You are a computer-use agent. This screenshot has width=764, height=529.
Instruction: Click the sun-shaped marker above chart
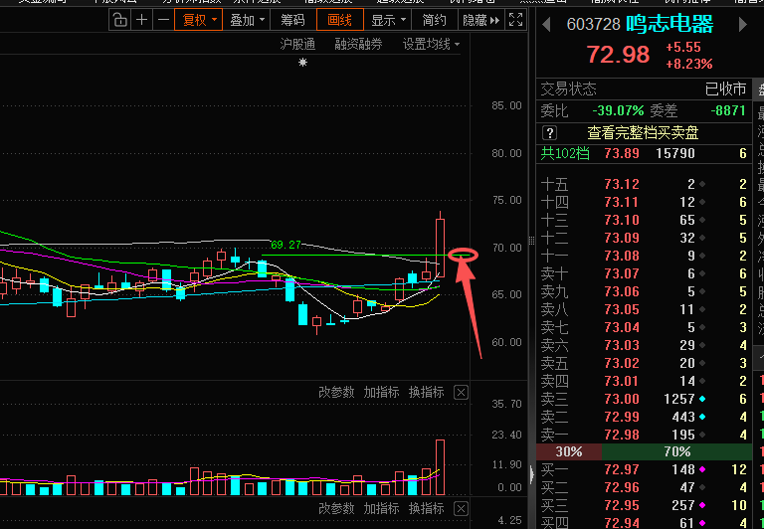point(303,63)
